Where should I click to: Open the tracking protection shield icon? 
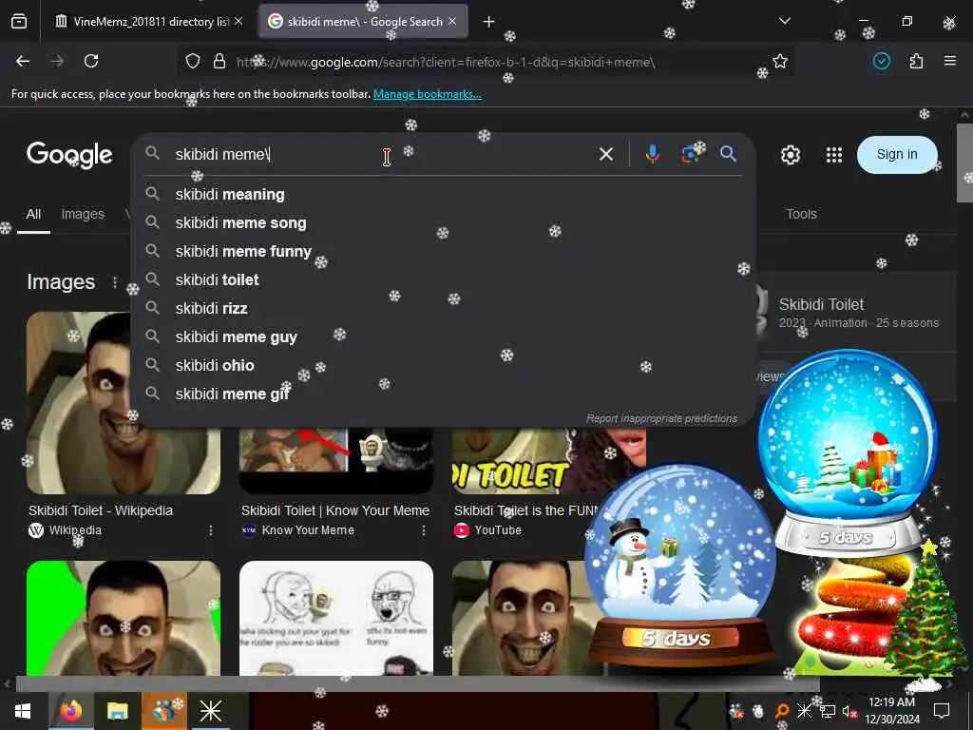[193, 62]
